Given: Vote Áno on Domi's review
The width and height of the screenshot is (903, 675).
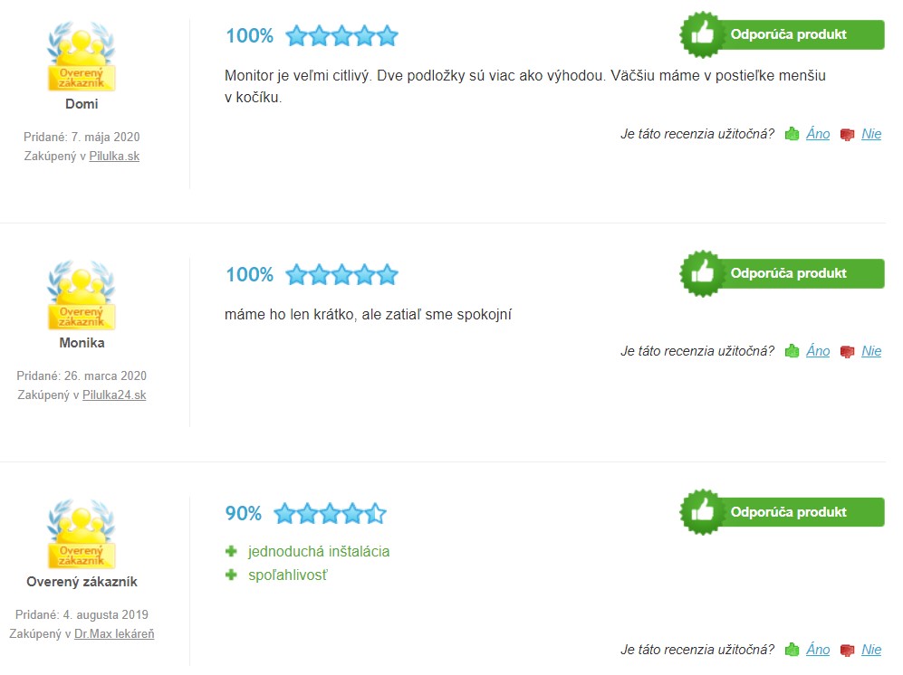Looking at the screenshot, I should coord(818,134).
